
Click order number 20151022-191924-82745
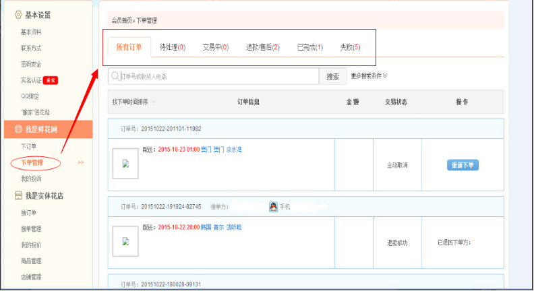point(171,207)
